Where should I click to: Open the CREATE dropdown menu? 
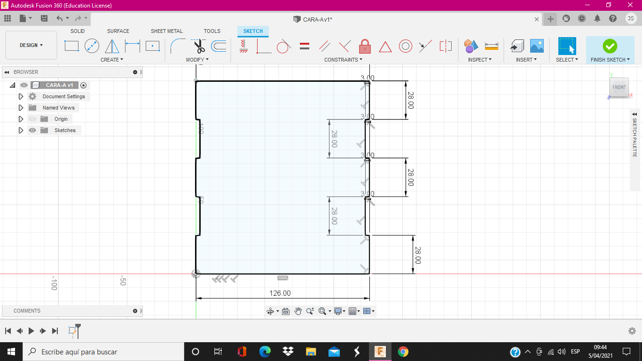[x=112, y=60]
